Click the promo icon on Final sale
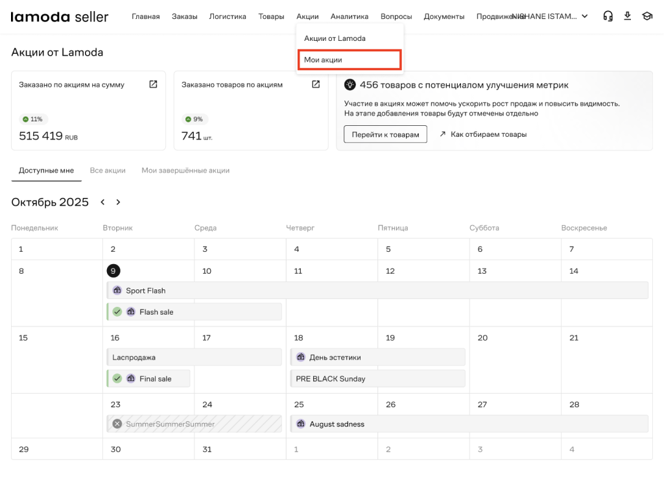This screenshot has width=664, height=497. coord(131,378)
